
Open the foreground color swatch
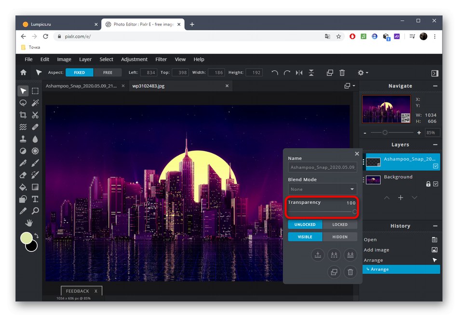tap(26, 238)
